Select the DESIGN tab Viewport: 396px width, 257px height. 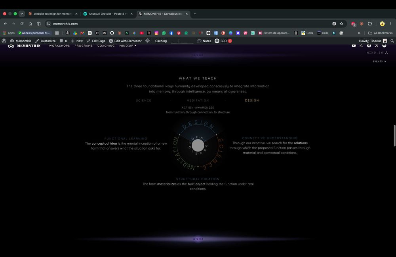[252, 100]
